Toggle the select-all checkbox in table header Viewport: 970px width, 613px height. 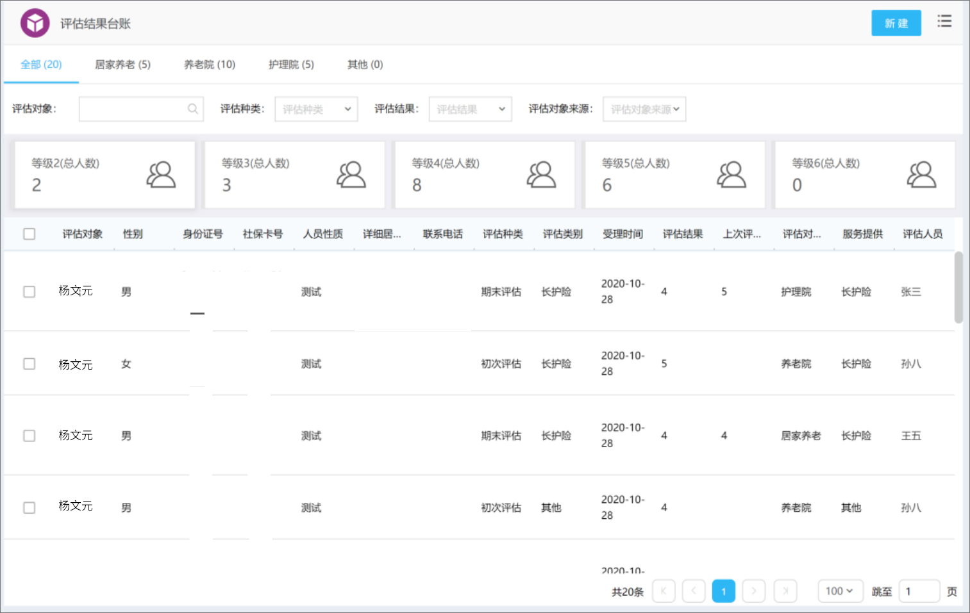tap(29, 234)
